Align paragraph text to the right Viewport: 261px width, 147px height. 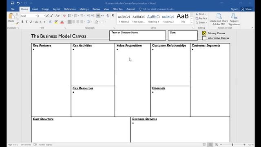click(x=78, y=22)
